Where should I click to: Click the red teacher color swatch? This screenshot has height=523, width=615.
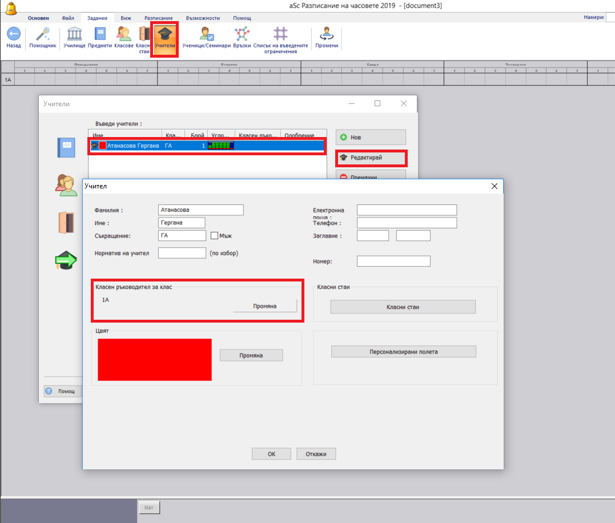154,360
